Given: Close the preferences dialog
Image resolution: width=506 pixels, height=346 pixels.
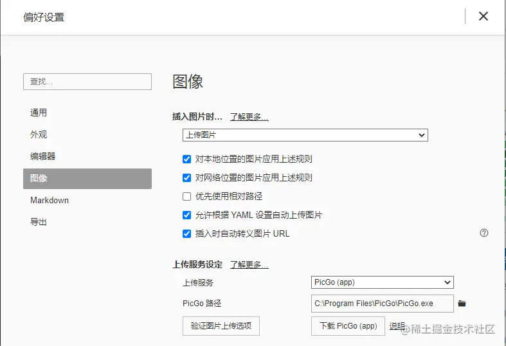Looking at the screenshot, I should (x=483, y=16).
